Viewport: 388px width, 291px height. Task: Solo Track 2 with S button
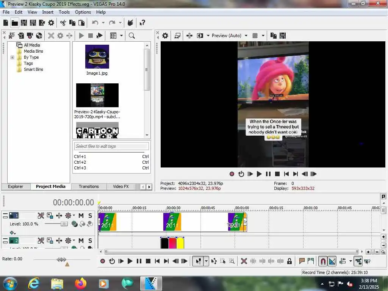(90, 241)
